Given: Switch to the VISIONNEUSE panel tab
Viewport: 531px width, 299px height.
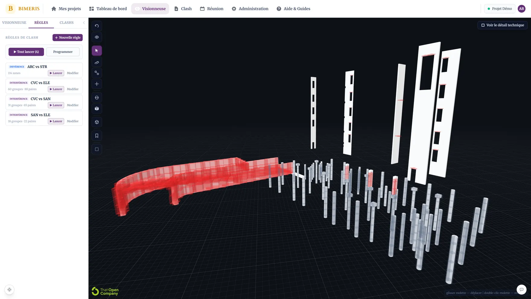Looking at the screenshot, I should [x=14, y=23].
